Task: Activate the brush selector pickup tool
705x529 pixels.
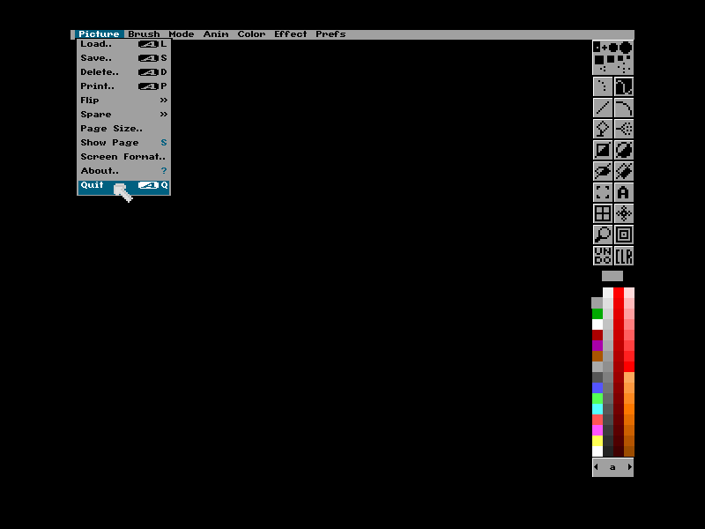Action: [603, 192]
